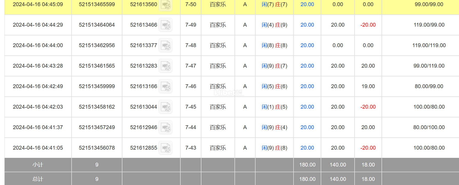Open video replay icon for round 521613466
Viewport: 459px width, 185px height.
coord(165,25)
